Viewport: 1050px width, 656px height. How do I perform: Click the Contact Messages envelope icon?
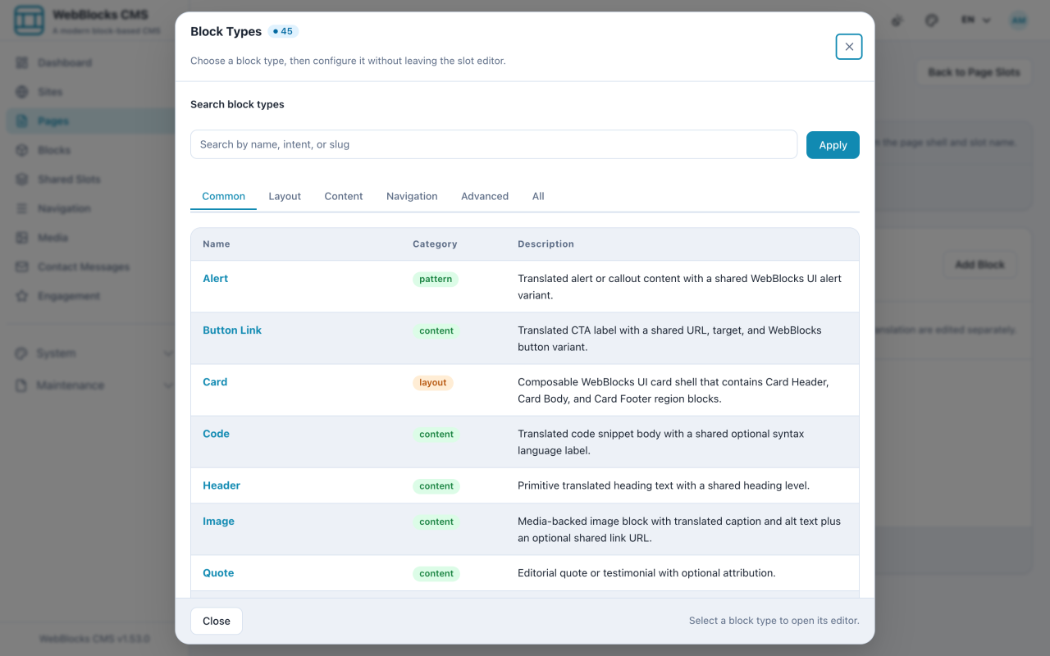[22, 266]
